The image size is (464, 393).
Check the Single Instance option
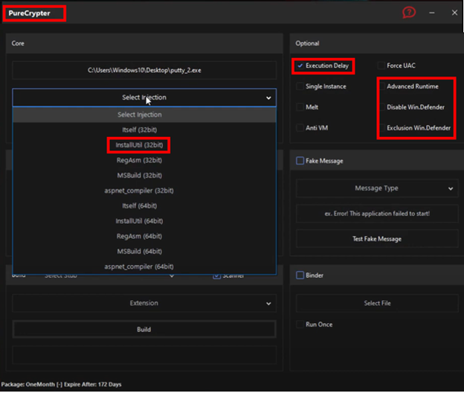(x=300, y=86)
